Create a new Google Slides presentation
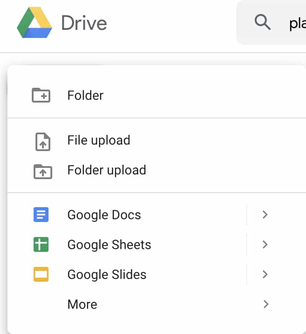306x334 pixels. point(127,274)
